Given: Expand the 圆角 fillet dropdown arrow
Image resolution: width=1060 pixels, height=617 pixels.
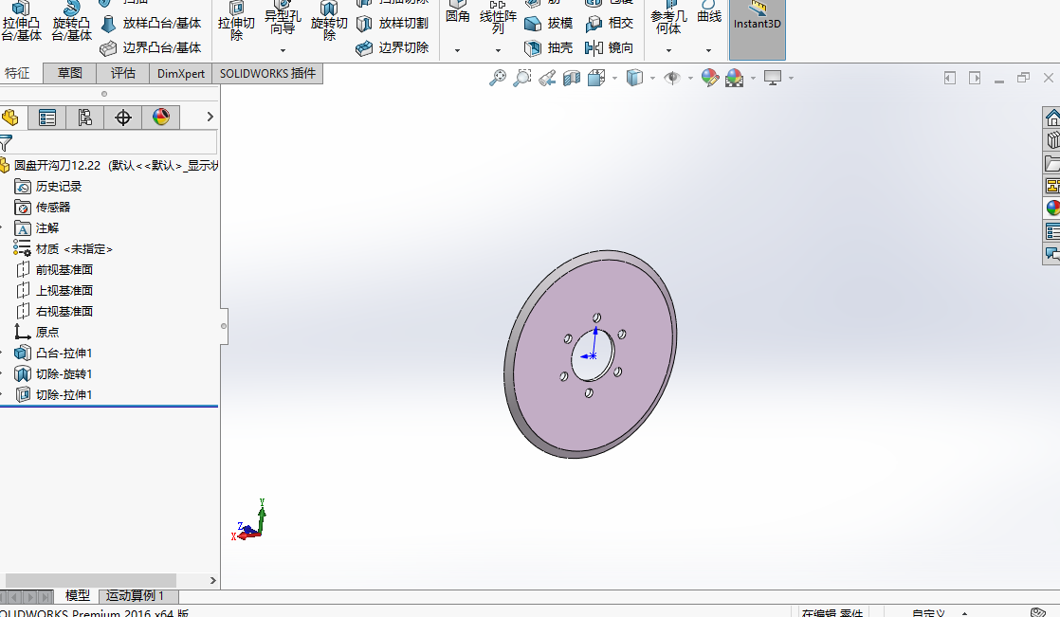Looking at the screenshot, I should click(x=457, y=50).
